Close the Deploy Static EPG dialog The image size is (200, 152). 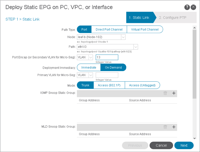[x=193, y=7]
